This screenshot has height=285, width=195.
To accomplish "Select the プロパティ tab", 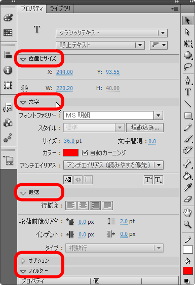I will 32,9.
